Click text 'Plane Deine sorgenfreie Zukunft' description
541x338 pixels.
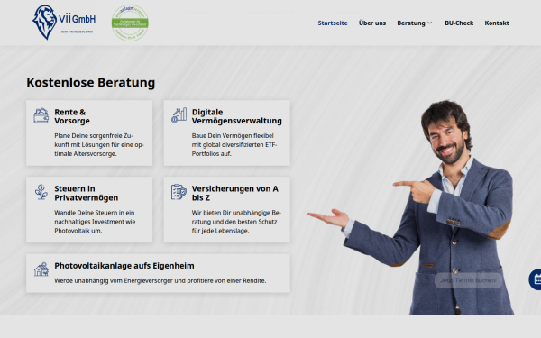click(x=99, y=145)
